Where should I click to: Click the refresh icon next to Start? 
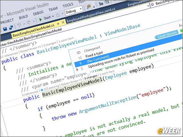58,15
